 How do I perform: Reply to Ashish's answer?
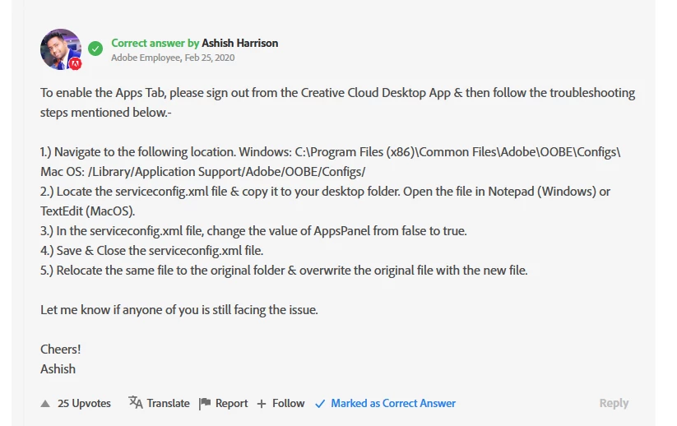coord(614,403)
